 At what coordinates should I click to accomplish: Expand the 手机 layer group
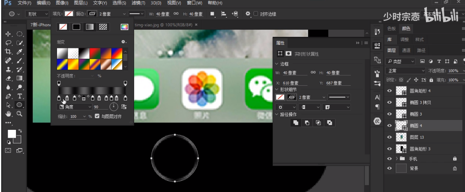point(397,159)
